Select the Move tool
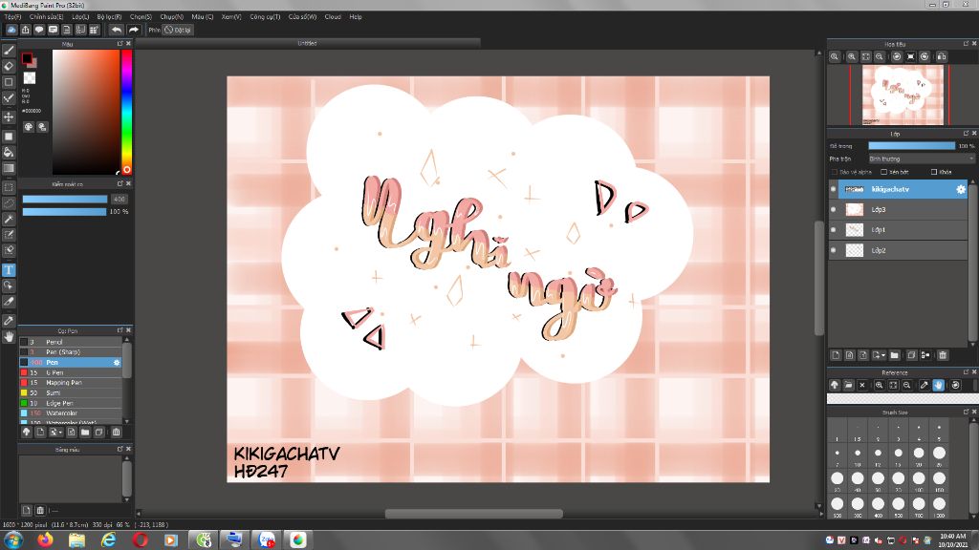The width and height of the screenshot is (979, 550). tap(9, 117)
